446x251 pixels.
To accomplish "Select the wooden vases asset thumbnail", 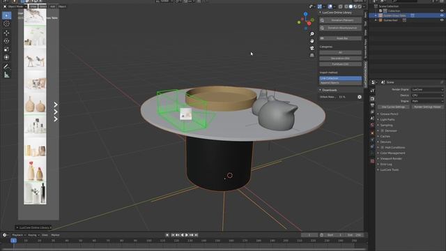I will point(35,103).
